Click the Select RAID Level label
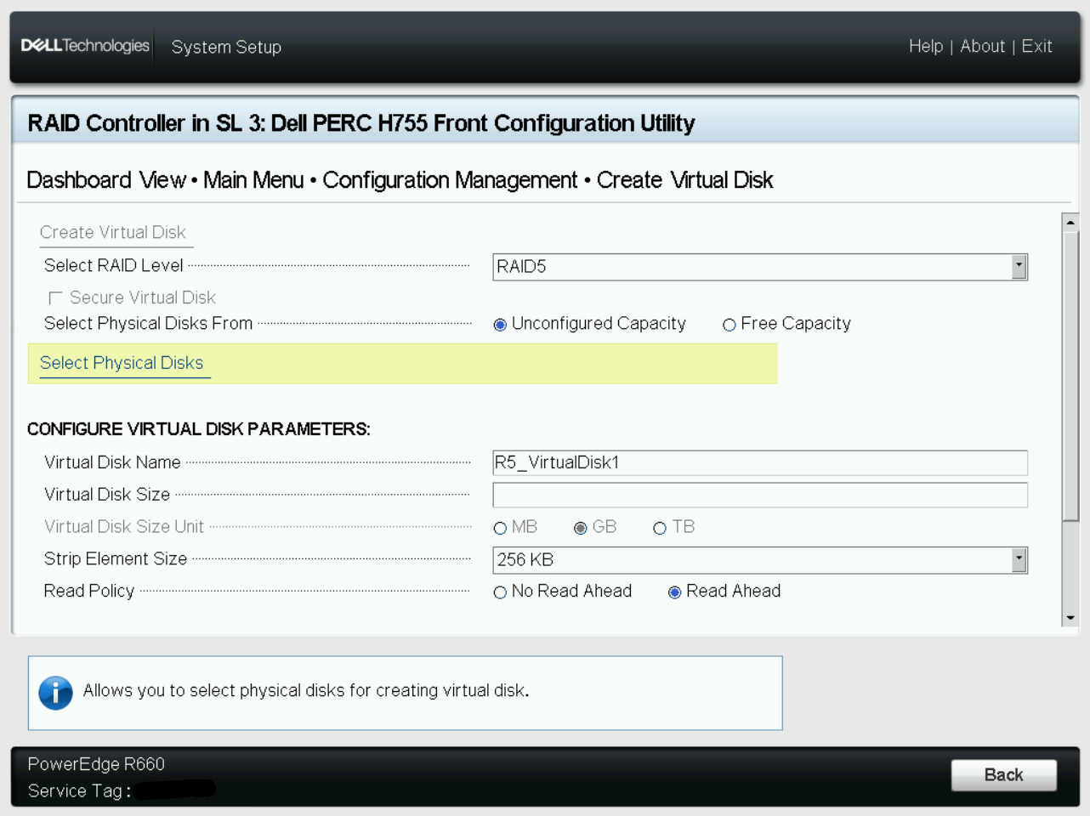 click(x=113, y=265)
